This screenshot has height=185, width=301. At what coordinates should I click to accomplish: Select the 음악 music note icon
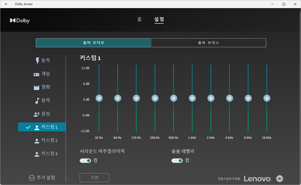pyautogui.click(x=37, y=100)
